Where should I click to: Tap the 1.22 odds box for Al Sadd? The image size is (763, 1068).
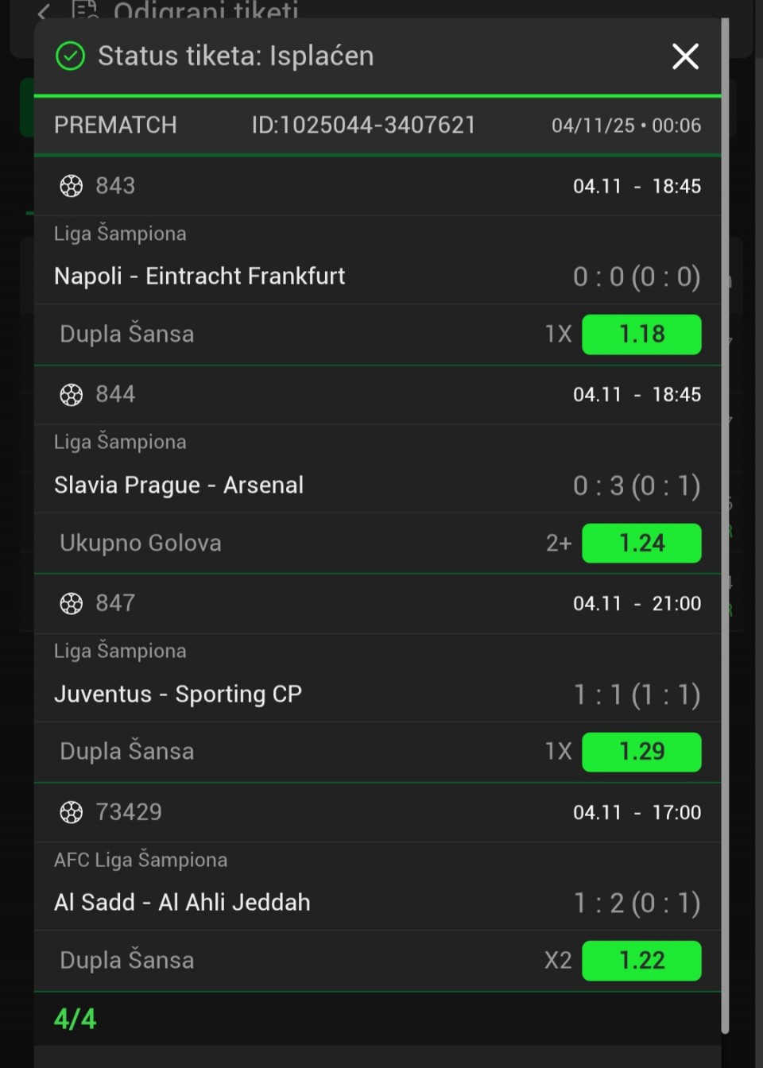[x=641, y=961]
